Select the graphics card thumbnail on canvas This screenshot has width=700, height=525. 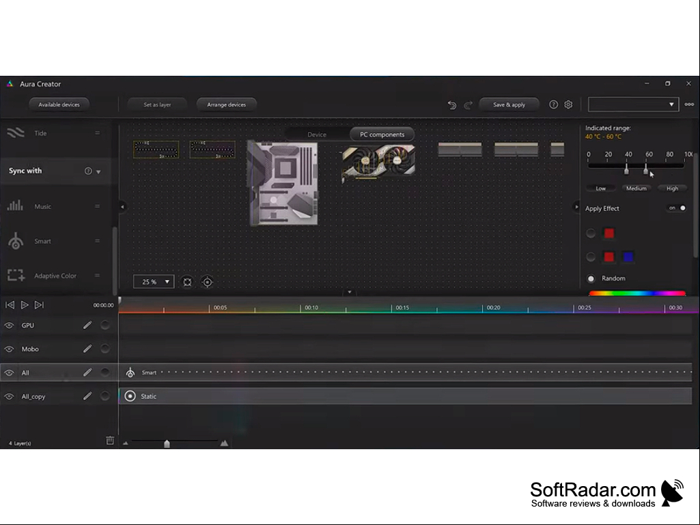click(x=378, y=163)
